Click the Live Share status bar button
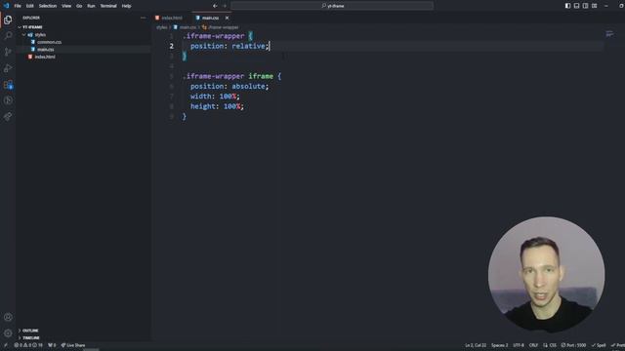Image resolution: width=625 pixels, height=351 pixels. [x=73, y=345]
